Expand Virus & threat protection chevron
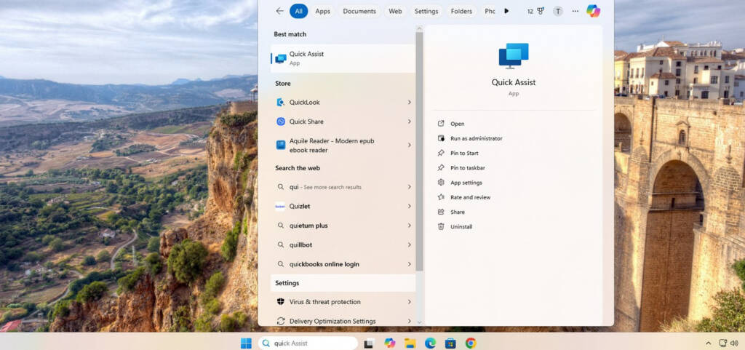The width and height of the screenshot is (745, 350). (409, 302)
